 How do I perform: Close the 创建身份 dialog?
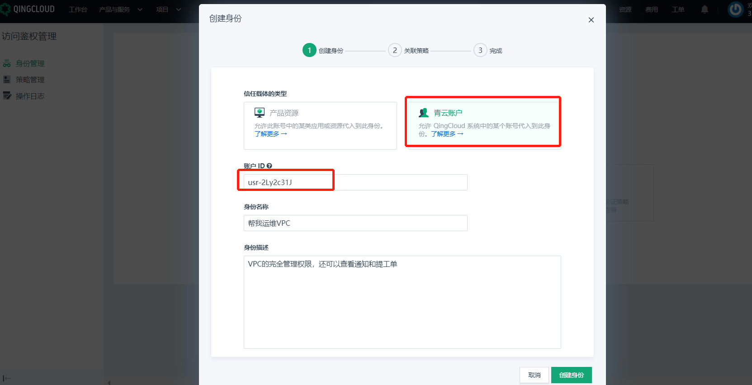tap(591, 20)
